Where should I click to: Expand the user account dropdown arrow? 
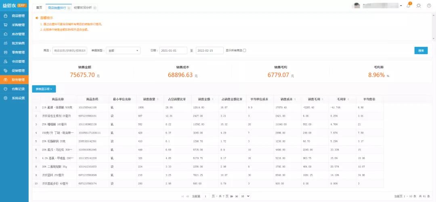401,6
